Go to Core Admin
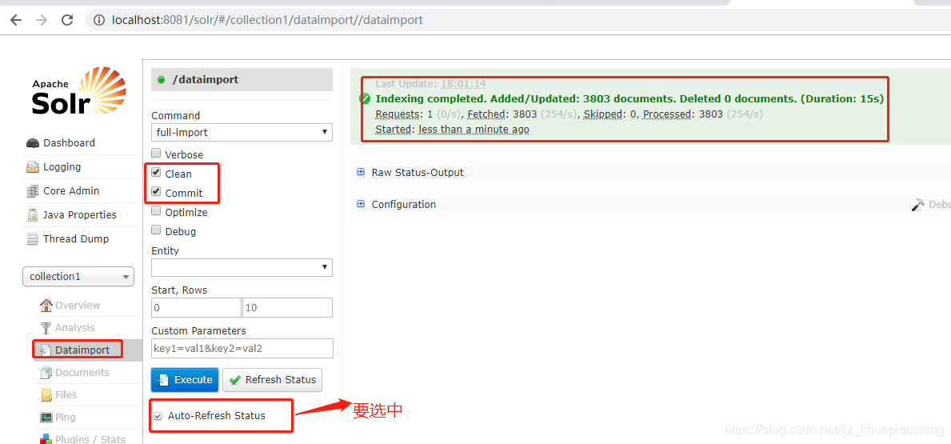 pyautogui.click(x=71, y=191)
